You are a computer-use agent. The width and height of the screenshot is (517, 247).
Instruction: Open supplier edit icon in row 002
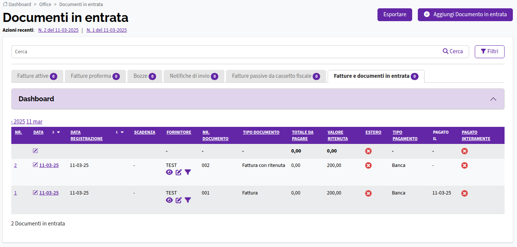(179, 172)
